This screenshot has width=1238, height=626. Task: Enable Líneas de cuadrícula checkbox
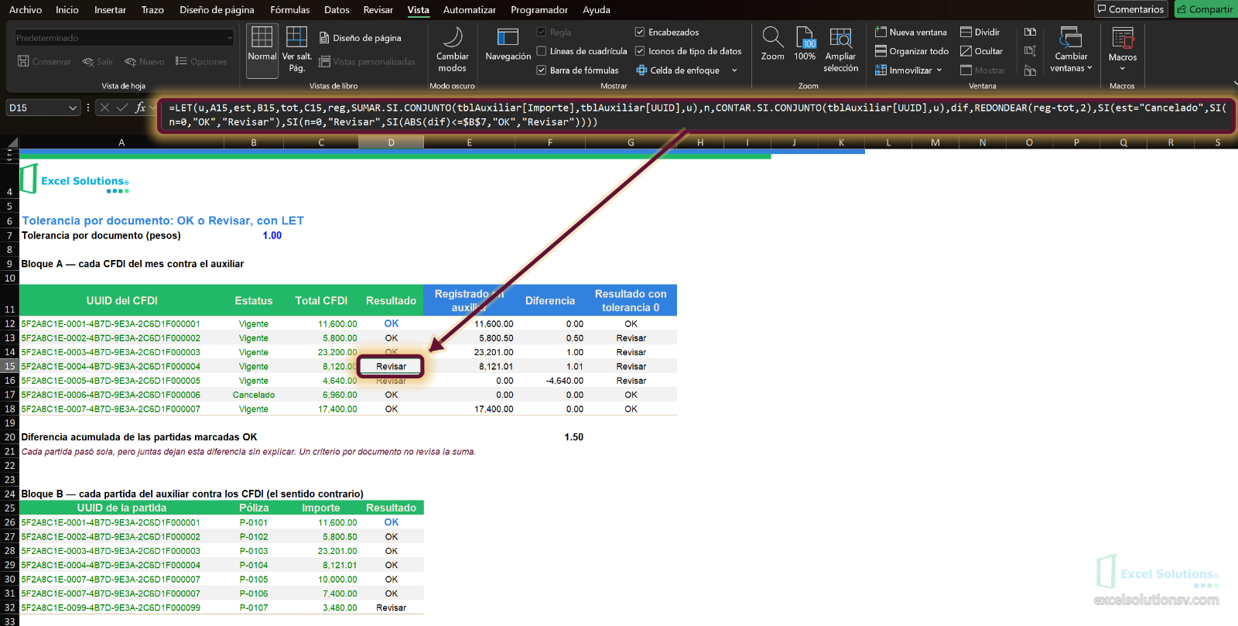point(542,51)
